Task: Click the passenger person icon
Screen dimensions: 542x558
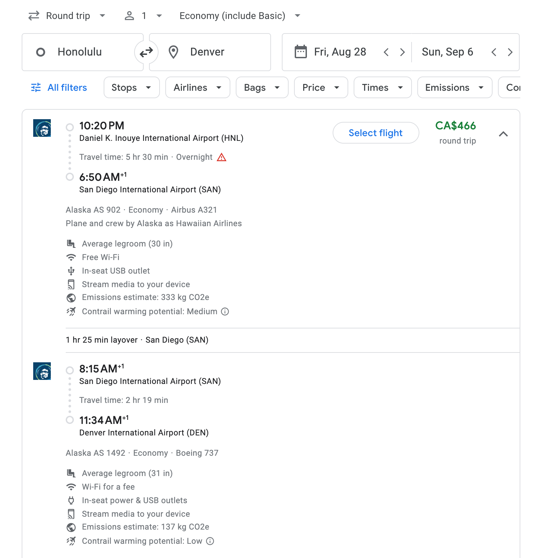Action: [x=130, y=16]
